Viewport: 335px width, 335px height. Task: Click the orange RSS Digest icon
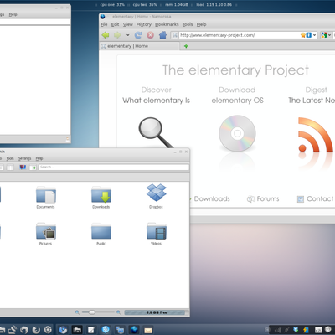316,135
